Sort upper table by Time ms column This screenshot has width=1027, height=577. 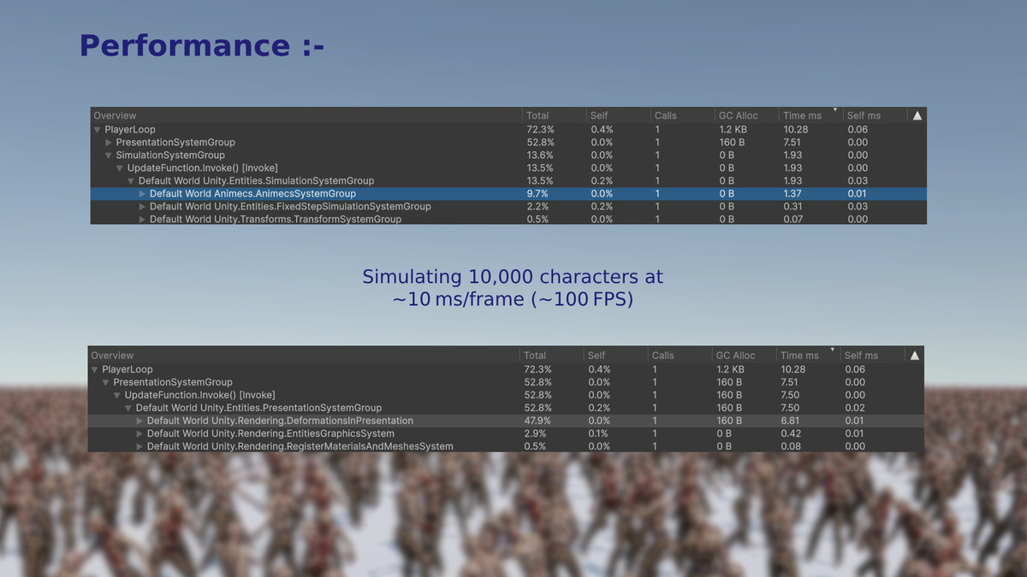coord(802,115)
